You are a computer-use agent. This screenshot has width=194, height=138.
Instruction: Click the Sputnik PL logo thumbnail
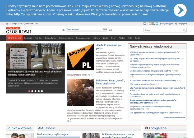pyautogui.click(x=81, y=57)
